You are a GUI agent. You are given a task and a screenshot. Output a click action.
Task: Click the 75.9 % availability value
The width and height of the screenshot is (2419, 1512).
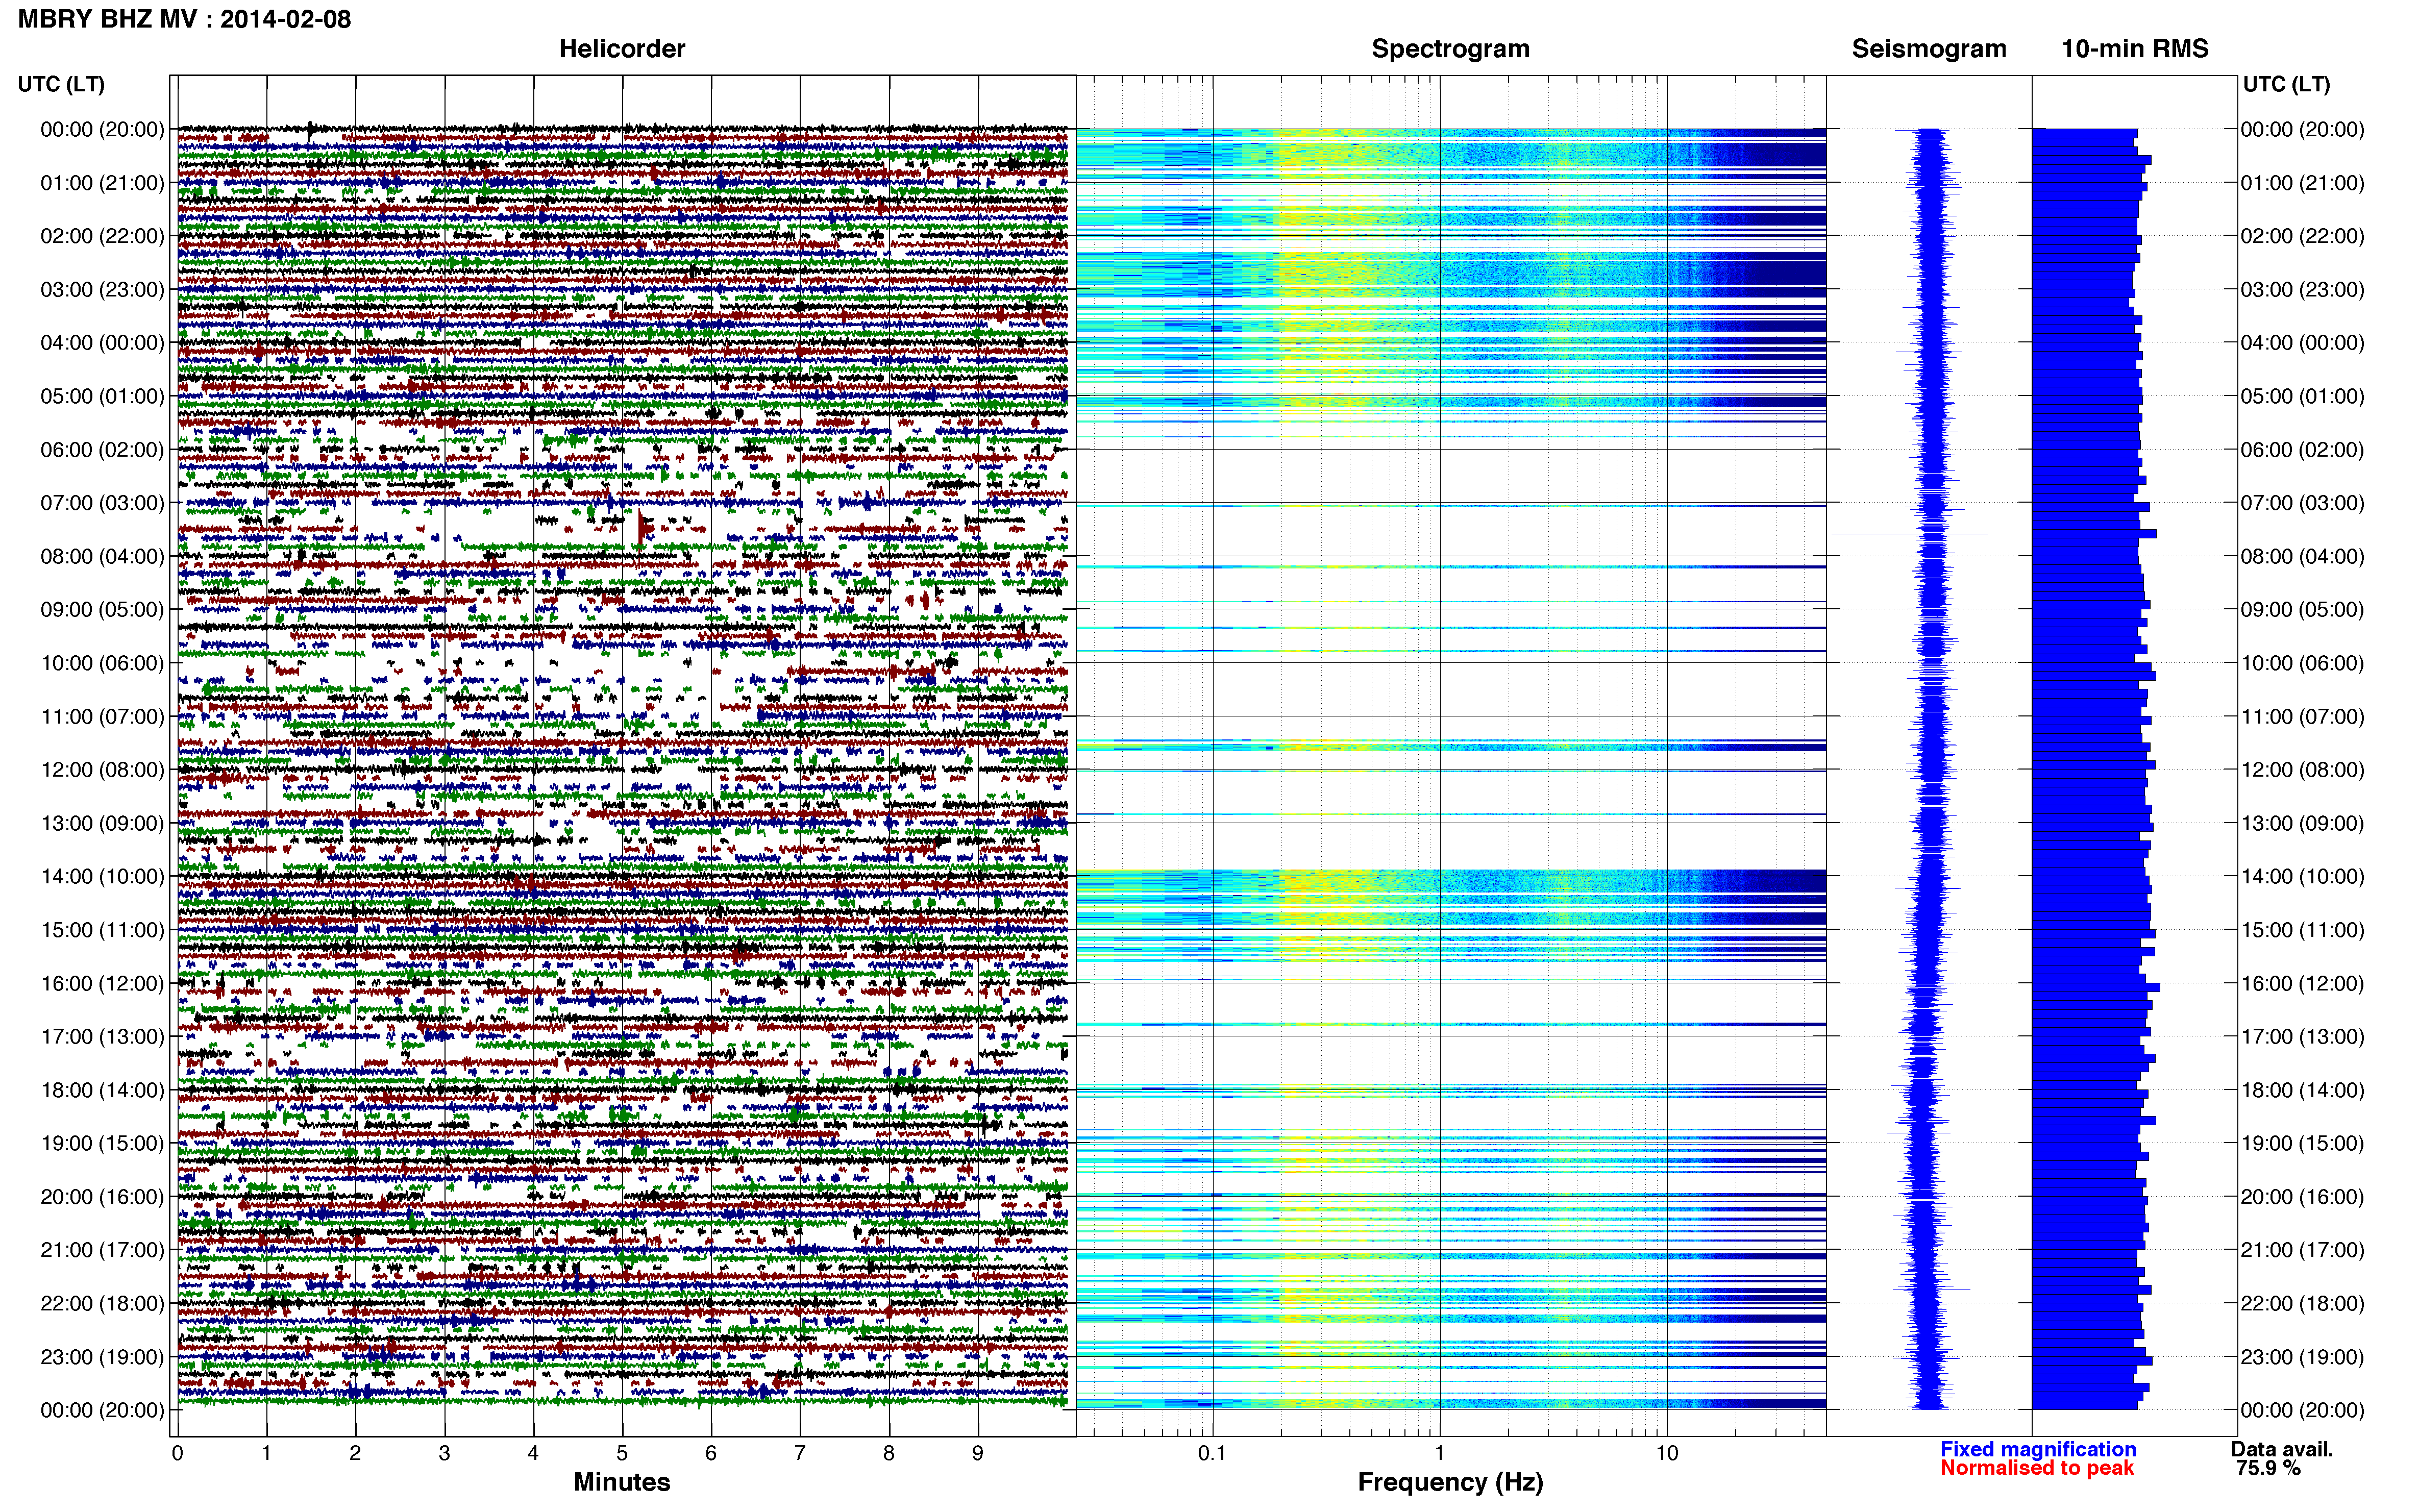pyautogui.click(x=2268, y=1468)
